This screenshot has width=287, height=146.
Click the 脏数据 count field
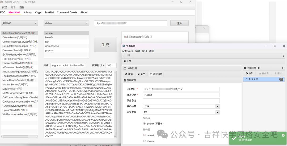click(111, 65)
